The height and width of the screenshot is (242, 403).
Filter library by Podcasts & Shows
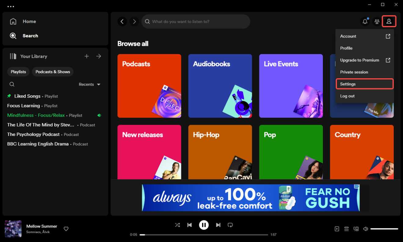(x=53, y=72)
